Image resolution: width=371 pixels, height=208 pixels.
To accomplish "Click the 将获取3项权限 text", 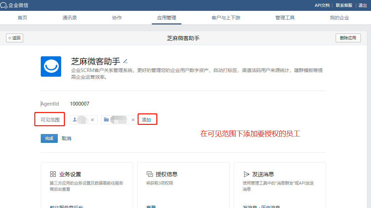I will click(x=160, y=183).
